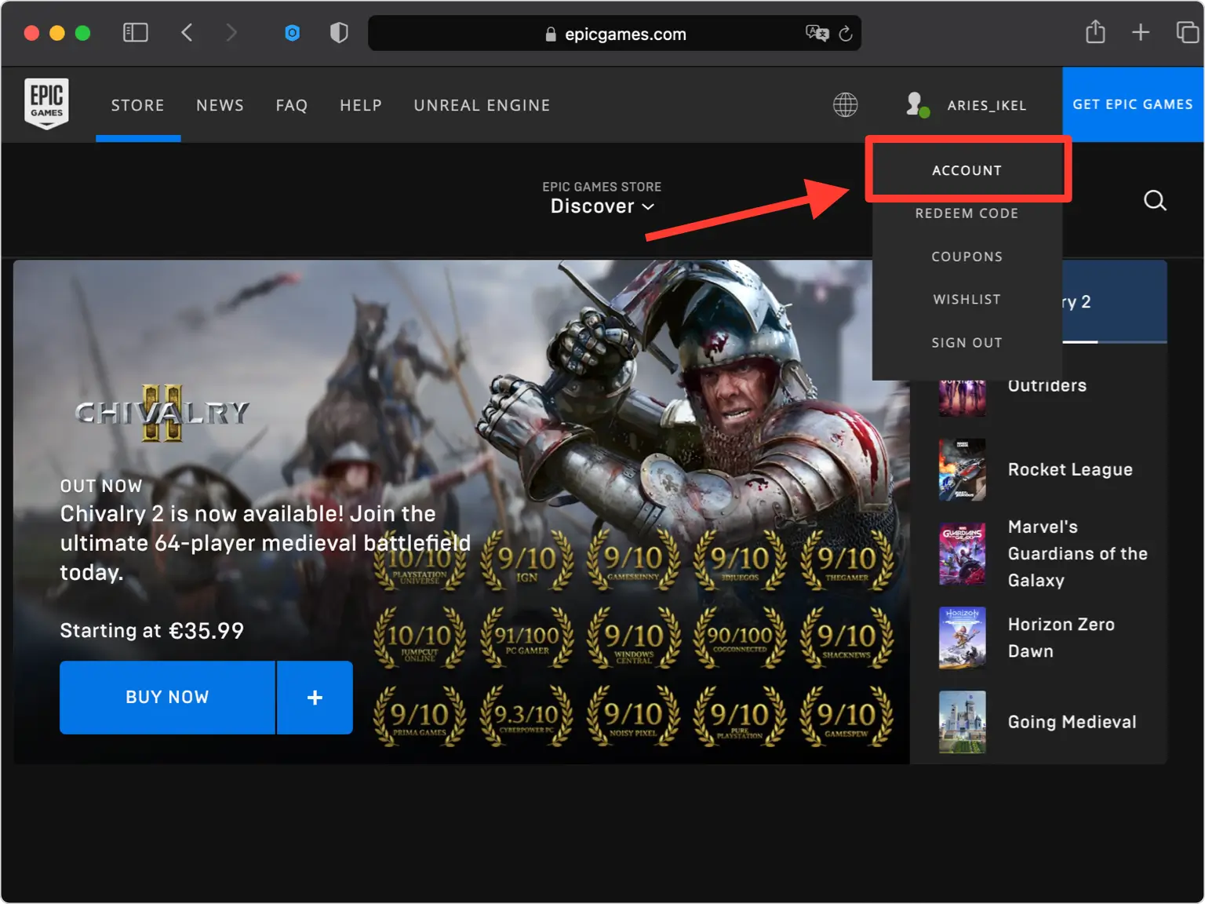Click the Horizon Zero Dawn thumbnail
1205x904 pixels.
[x=962, y=638]
